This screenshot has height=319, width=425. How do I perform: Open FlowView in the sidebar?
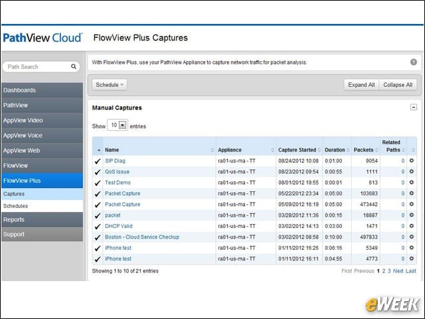[x=42, y=165]
